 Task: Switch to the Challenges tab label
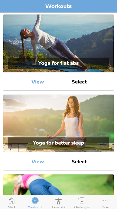point(82,207)
